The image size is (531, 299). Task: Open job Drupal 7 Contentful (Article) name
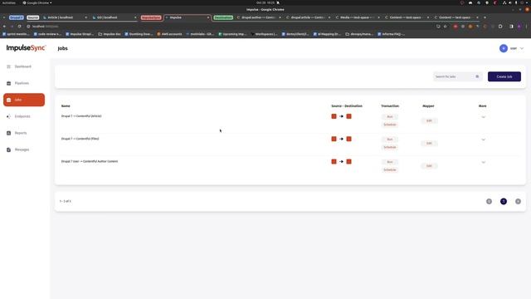coord(81,116)
